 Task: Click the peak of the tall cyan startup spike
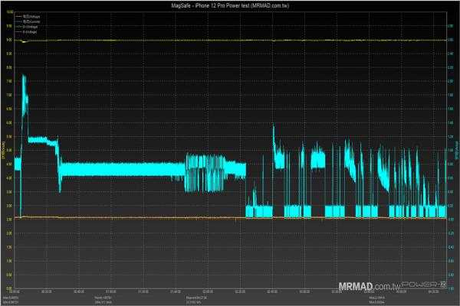click(24, 76)
